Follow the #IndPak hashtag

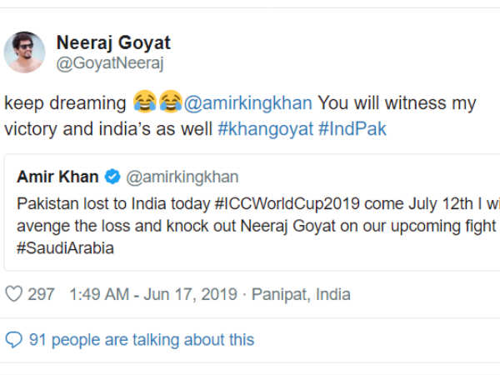352,129
